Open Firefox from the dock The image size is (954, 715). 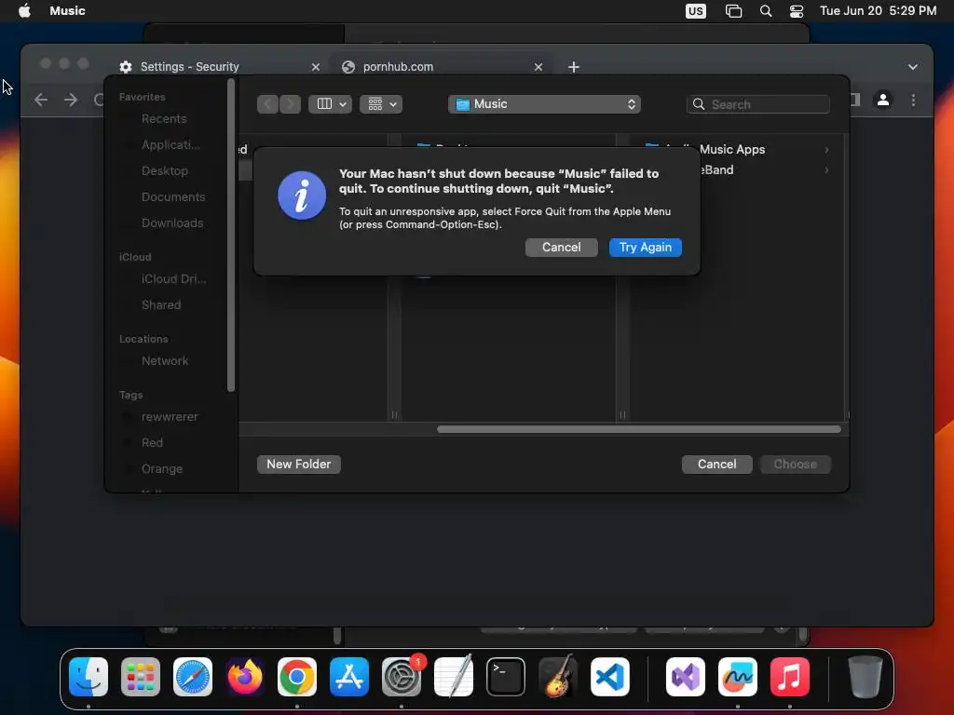(x=245, y=677)
